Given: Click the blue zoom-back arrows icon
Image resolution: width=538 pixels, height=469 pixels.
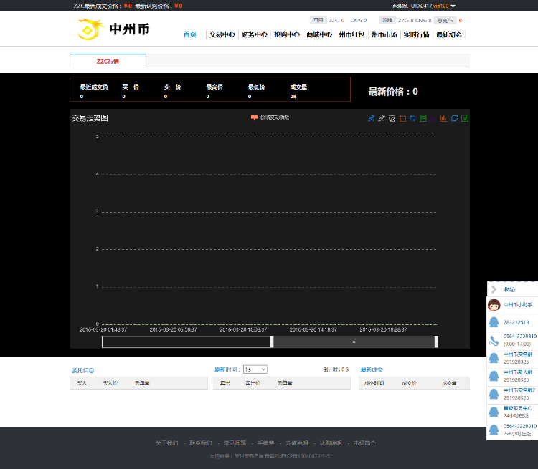Looking at the screenshot, I should [412, 118].
